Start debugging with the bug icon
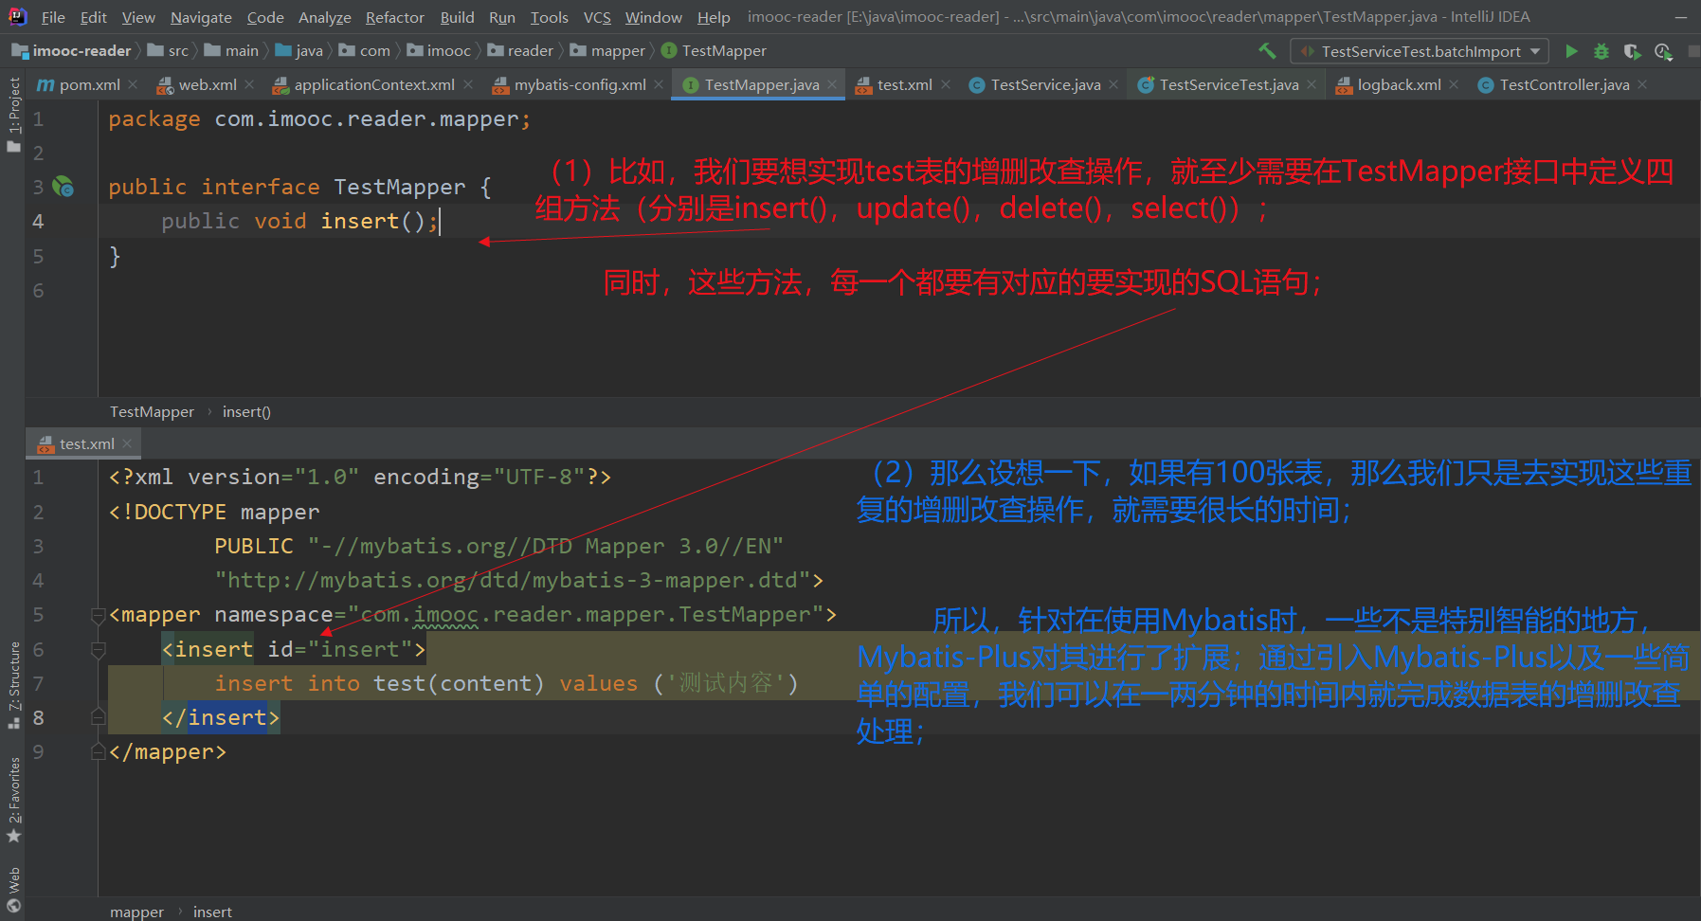Viewport: 1701px width, 921px height. (1601, 50)
